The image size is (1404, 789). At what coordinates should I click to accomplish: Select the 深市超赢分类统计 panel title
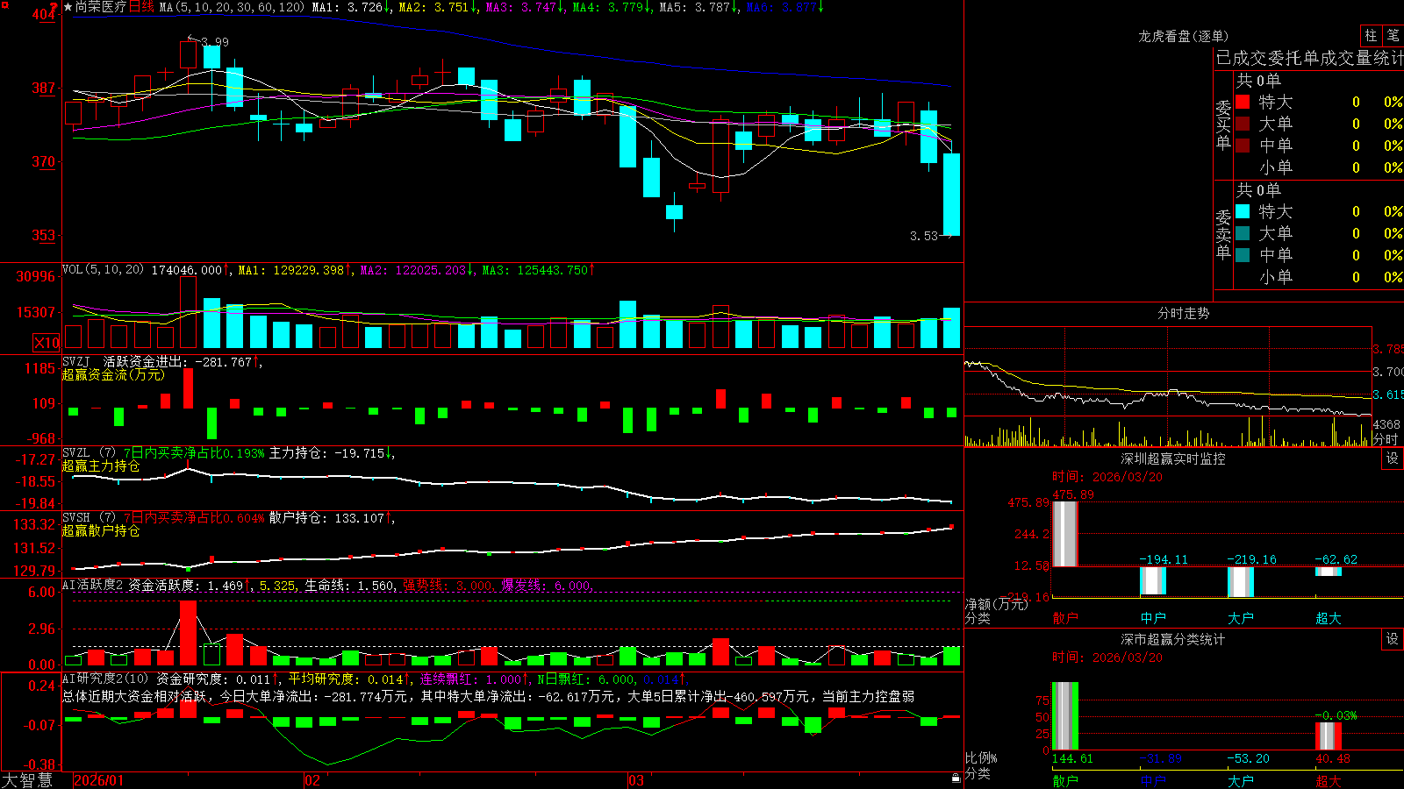click(x=1172, y=639)
